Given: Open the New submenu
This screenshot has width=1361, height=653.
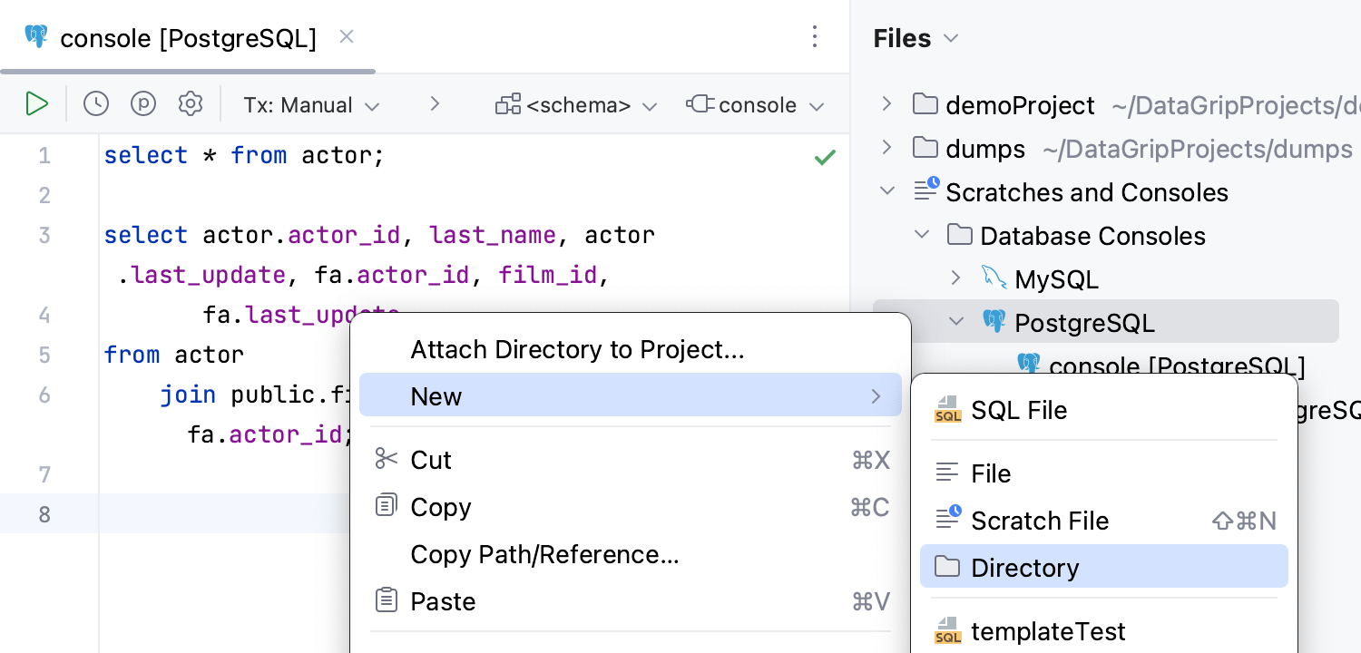Looking at the screenshot, I should pos(631,395).
